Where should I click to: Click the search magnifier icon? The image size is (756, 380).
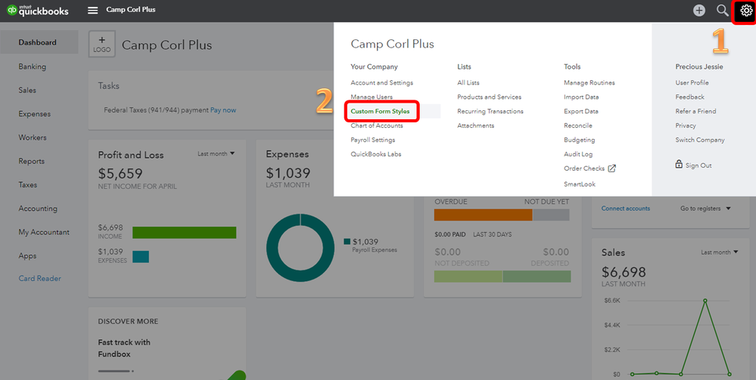[722, 11]
